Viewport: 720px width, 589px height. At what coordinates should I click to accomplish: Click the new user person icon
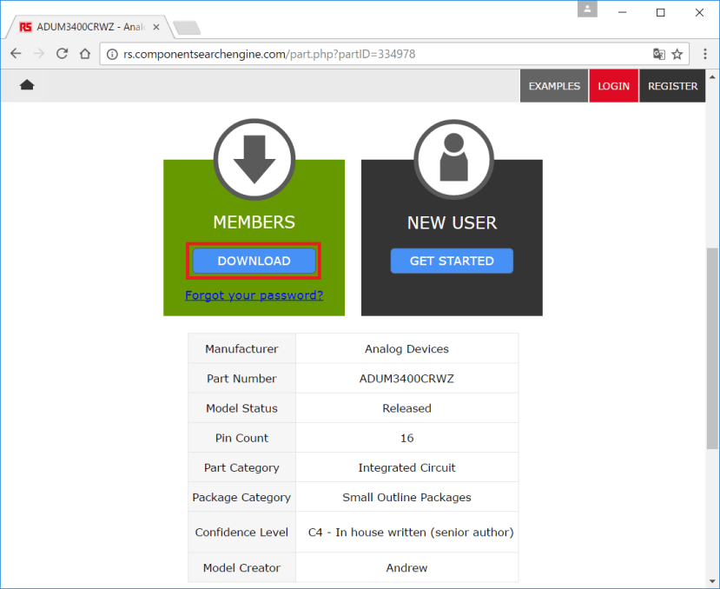(453, 160)
